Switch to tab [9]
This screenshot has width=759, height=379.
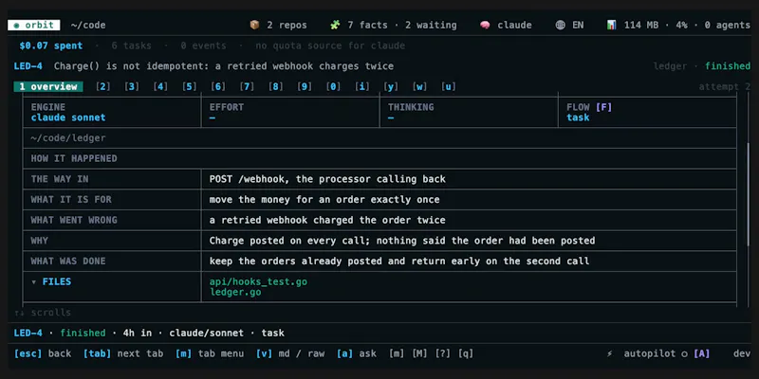(x=305, y=87)
